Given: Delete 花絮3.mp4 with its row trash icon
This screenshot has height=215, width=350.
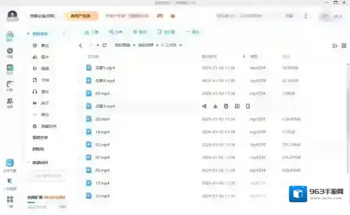Looking at the screenshot, I should 226,107.
